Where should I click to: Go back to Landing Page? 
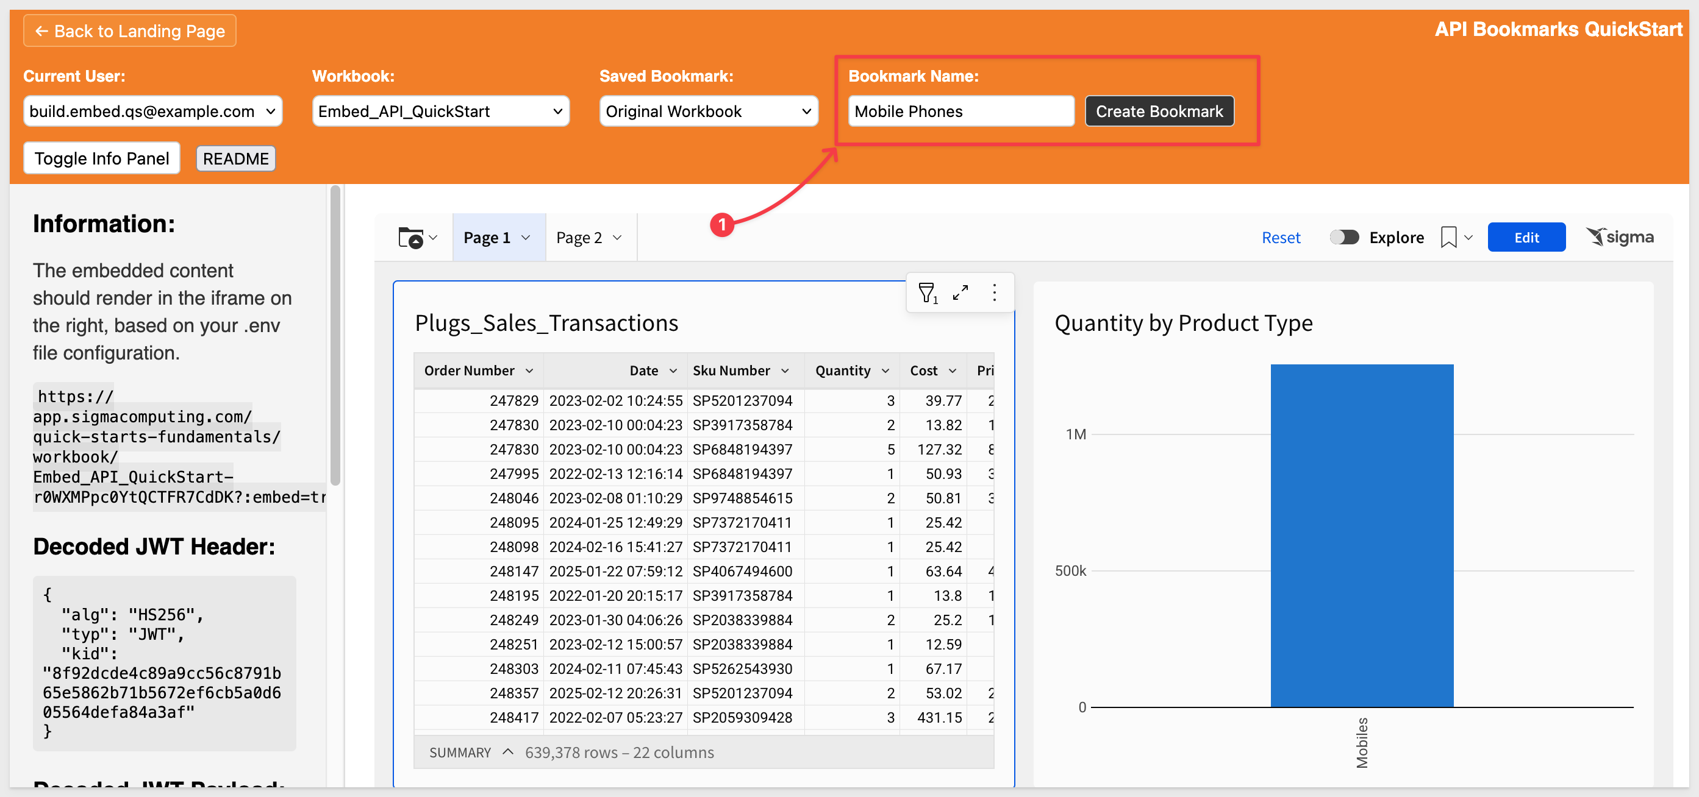130,31
